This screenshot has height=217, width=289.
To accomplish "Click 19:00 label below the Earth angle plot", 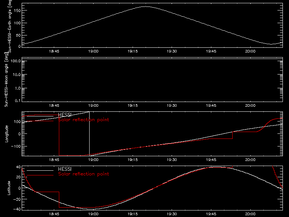I will pyautogui.click(x=93, y=51).
